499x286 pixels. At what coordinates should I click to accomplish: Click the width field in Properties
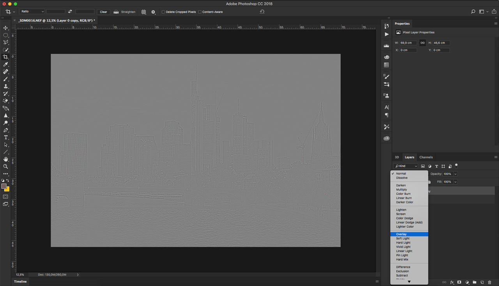tap(408, 43)
